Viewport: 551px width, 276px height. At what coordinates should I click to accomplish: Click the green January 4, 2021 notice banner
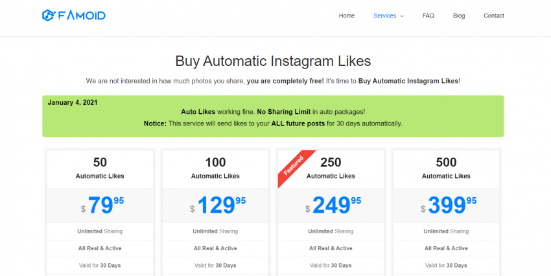pos(273,116)
